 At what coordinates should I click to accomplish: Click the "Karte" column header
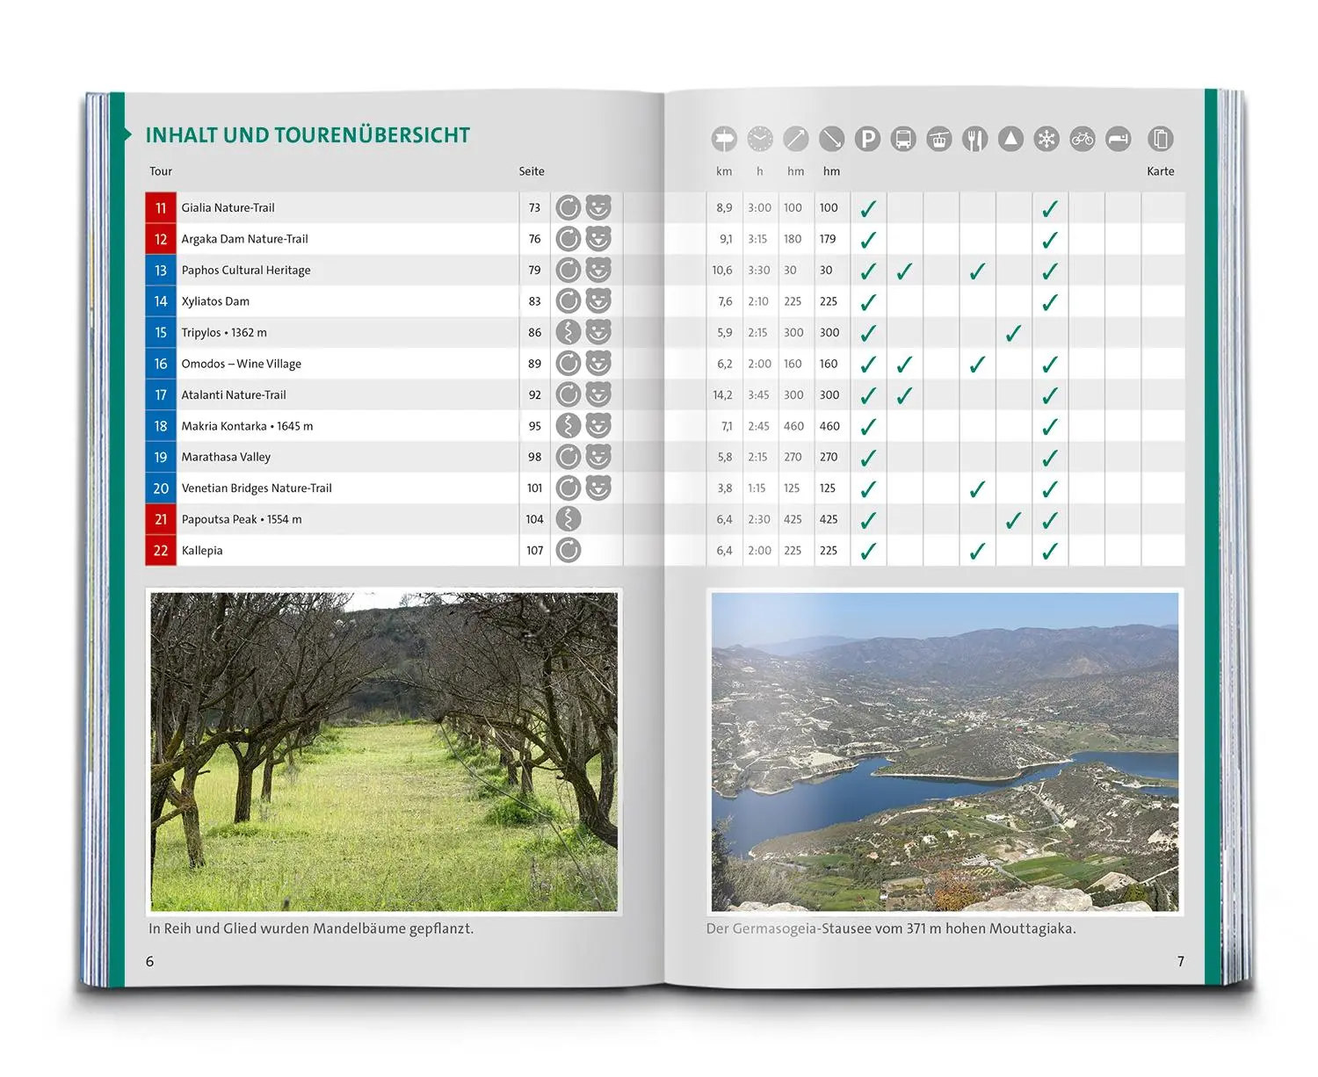(x=1161, y=171)
